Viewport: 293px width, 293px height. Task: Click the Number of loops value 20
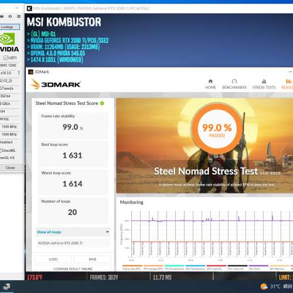coord(72,212)
